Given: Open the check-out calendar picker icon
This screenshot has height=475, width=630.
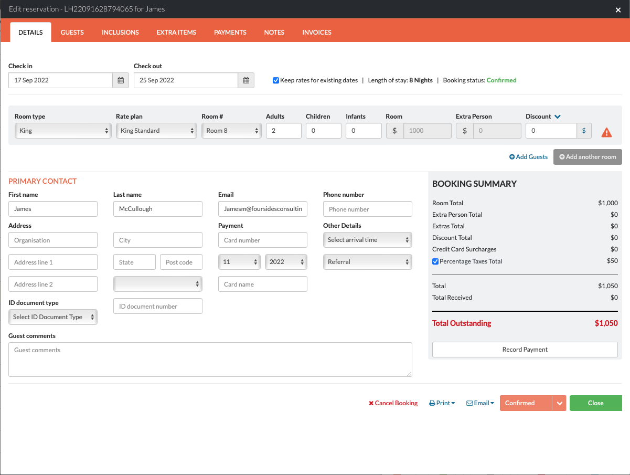Looking at the screenshot, I should tap(246, 80).
